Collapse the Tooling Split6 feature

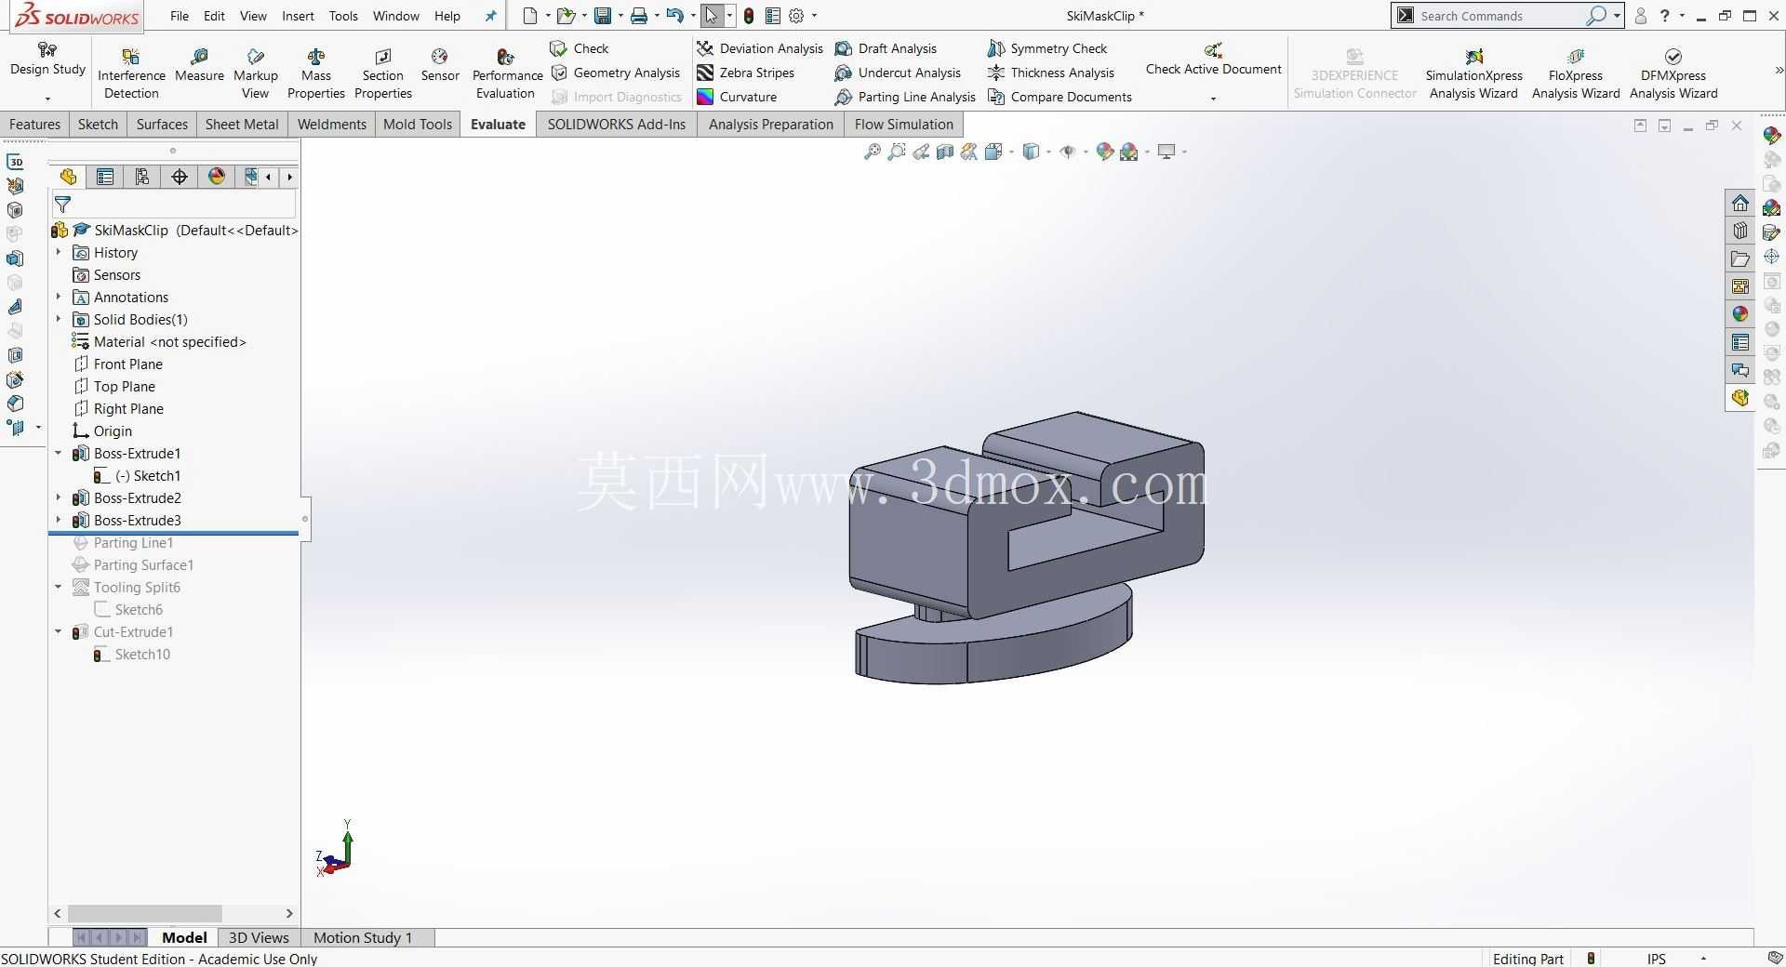[59, 587]
